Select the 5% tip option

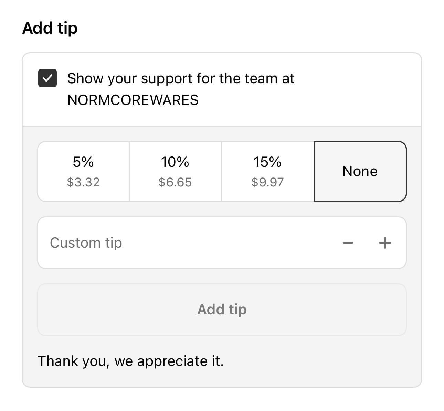(83, 171)
